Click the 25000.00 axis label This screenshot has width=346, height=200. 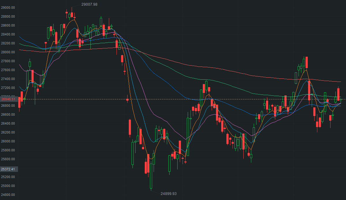(x=8, y=186)
